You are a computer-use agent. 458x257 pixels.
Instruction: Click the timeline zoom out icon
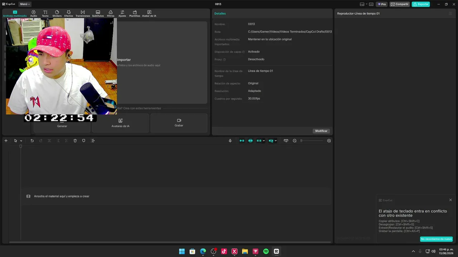click(294, 141)
